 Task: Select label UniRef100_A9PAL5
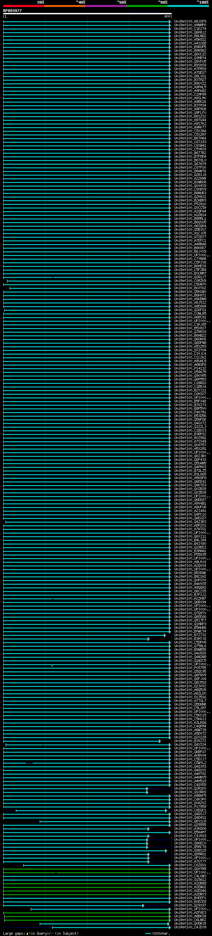click(x=190, y=87)
